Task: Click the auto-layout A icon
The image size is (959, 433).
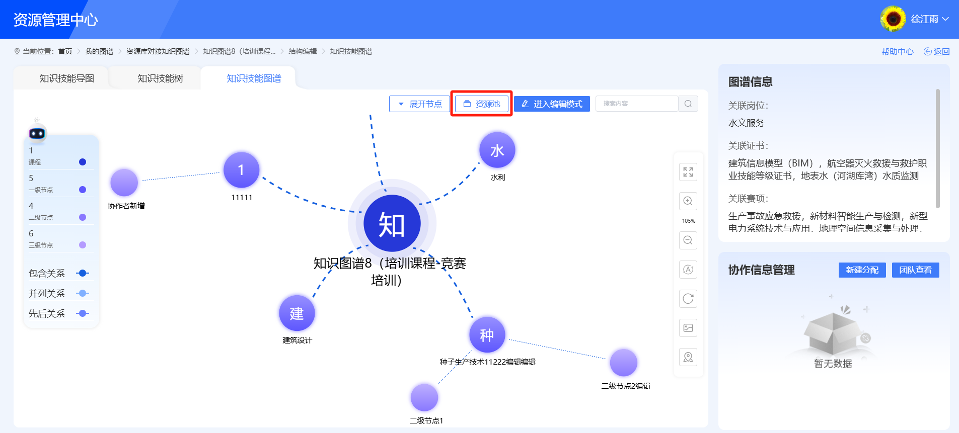Action: click(688, 270)
